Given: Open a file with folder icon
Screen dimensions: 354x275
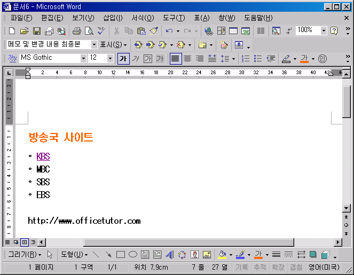Looking at the screenshot, I should [x=24, y=31].
